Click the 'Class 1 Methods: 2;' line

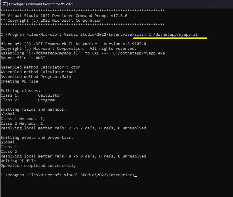[23, 119]
